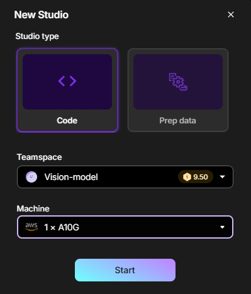Select the Prep data studio type card

click(178, 90)
